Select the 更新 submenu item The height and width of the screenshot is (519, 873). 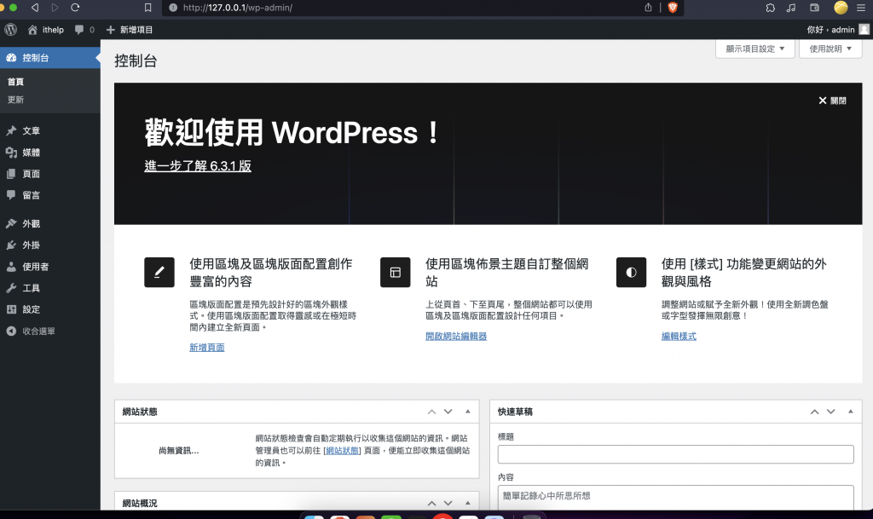15,100
